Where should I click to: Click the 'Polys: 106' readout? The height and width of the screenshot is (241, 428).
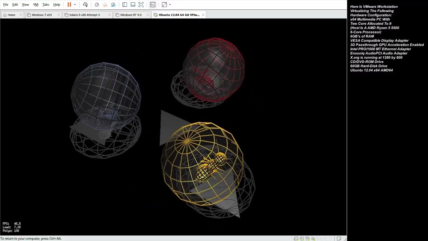point(11,231)
